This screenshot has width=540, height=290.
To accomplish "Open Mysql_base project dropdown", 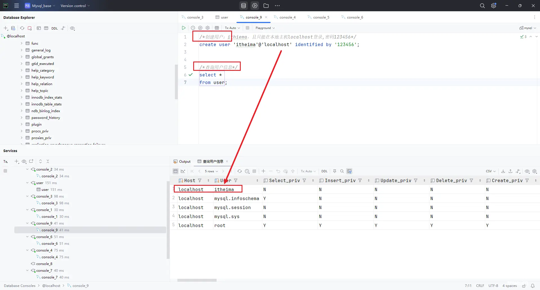I will tap(40, 6).
